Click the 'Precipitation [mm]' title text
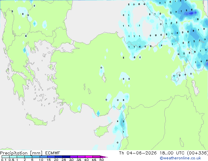Screen dimensions: 208x161 click(21, 153)
